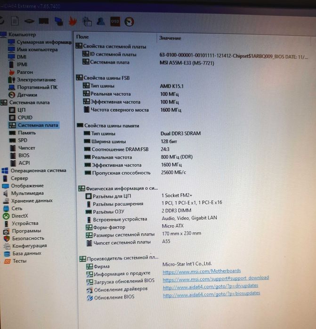Click the monitor diagnostics toolbar icon
The width and height of the screenshot is (316, 329).
pyautogui.click(x=59, y=22)
